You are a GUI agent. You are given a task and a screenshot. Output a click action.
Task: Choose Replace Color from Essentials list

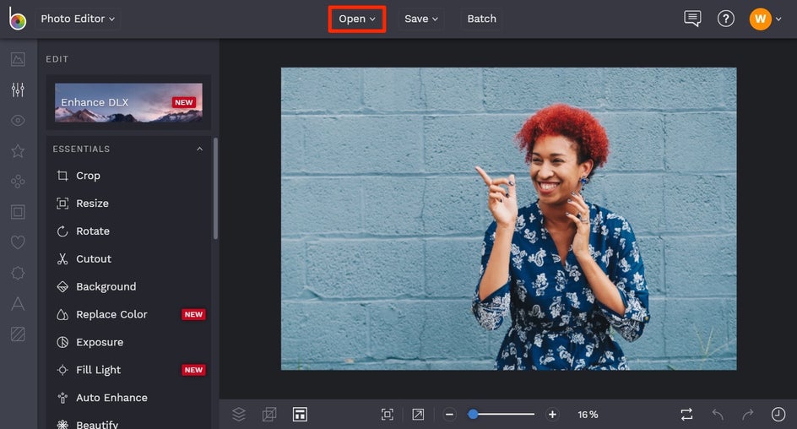coord(111,314)
